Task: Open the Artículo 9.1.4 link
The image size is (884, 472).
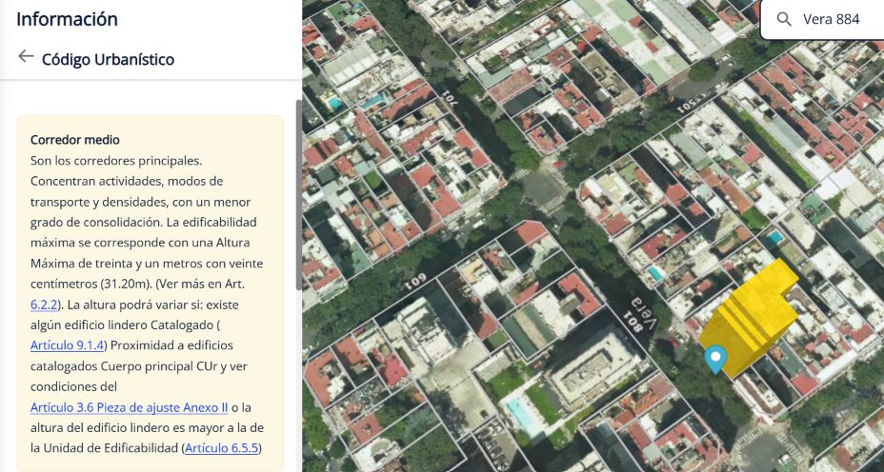Action: point(69,345)
